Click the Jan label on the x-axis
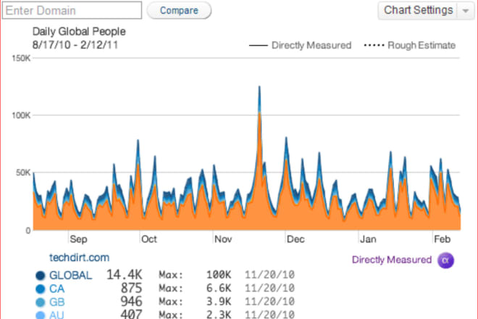This screenshot has width=478, height=319. [x=368, y=239]
